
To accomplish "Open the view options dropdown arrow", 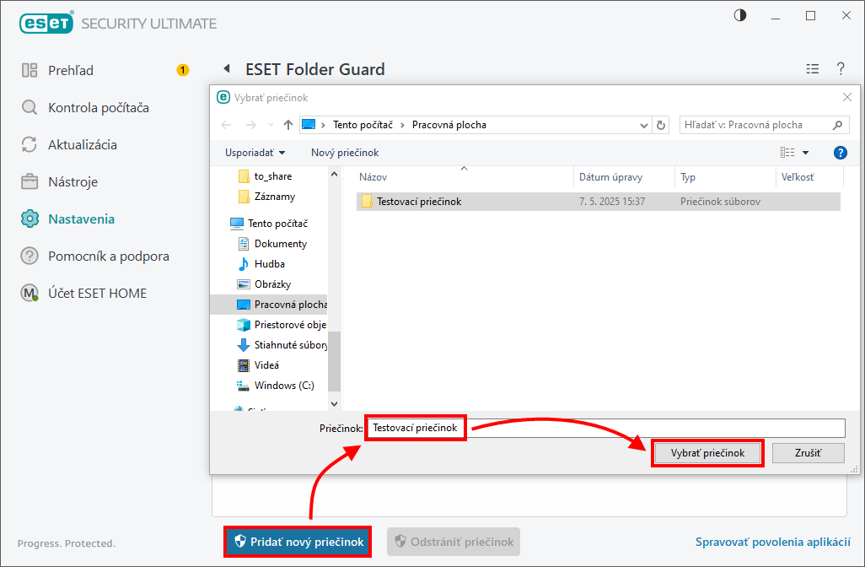I will click(805, 153).
